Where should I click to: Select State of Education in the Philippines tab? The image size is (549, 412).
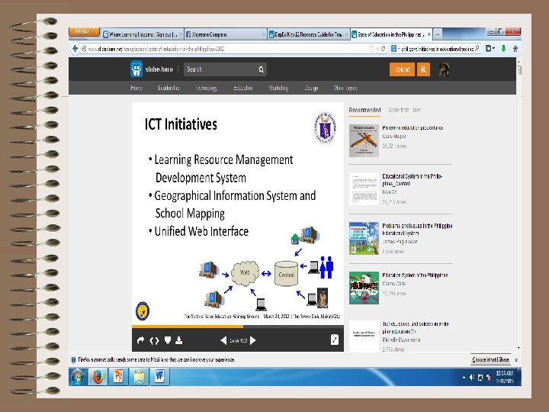[391, 34]
